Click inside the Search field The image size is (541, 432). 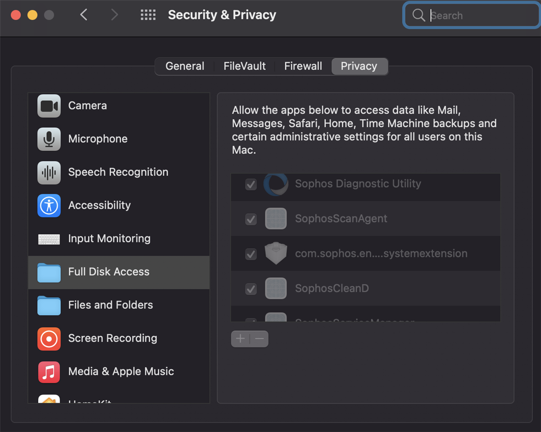(x=471, y=15)
